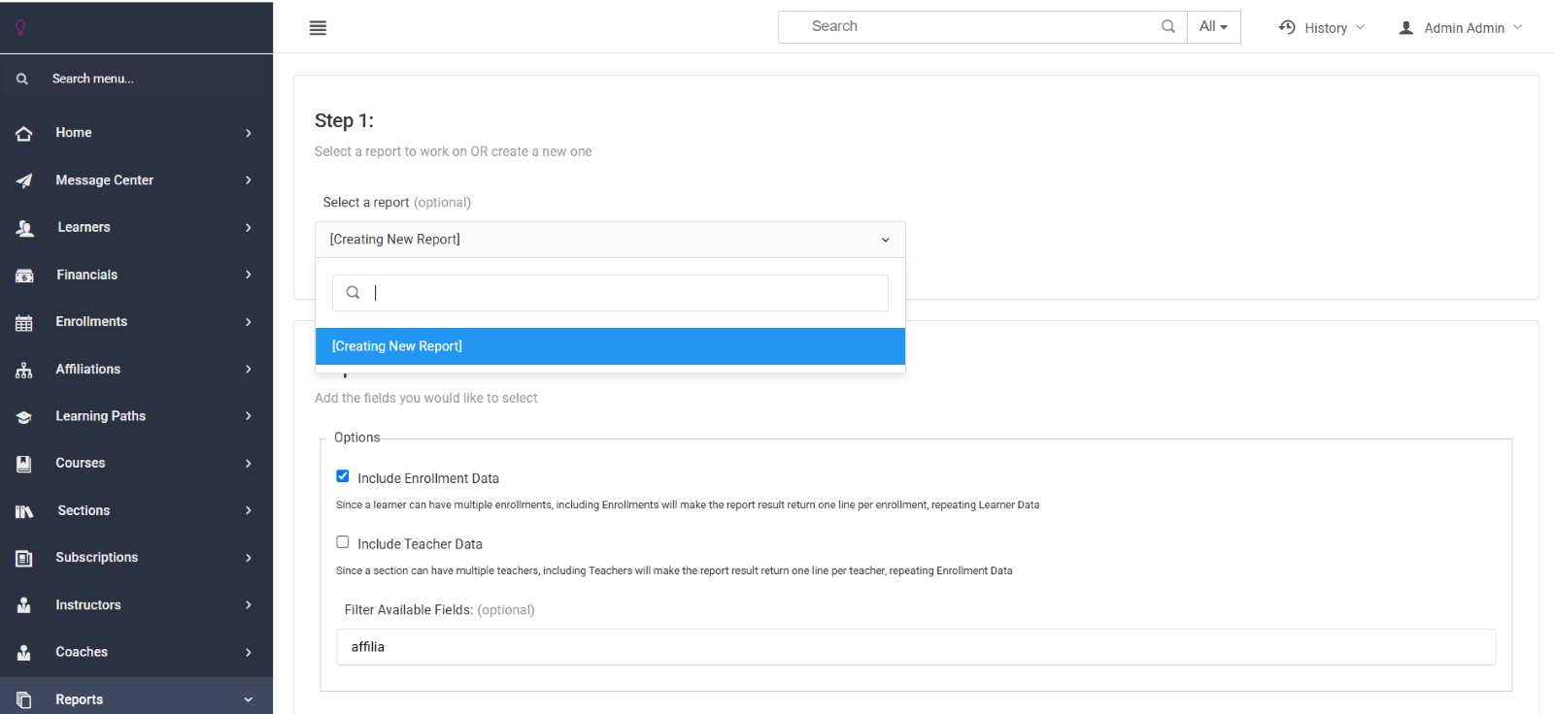Click the Financials cash icon

[x=24, y=276]
